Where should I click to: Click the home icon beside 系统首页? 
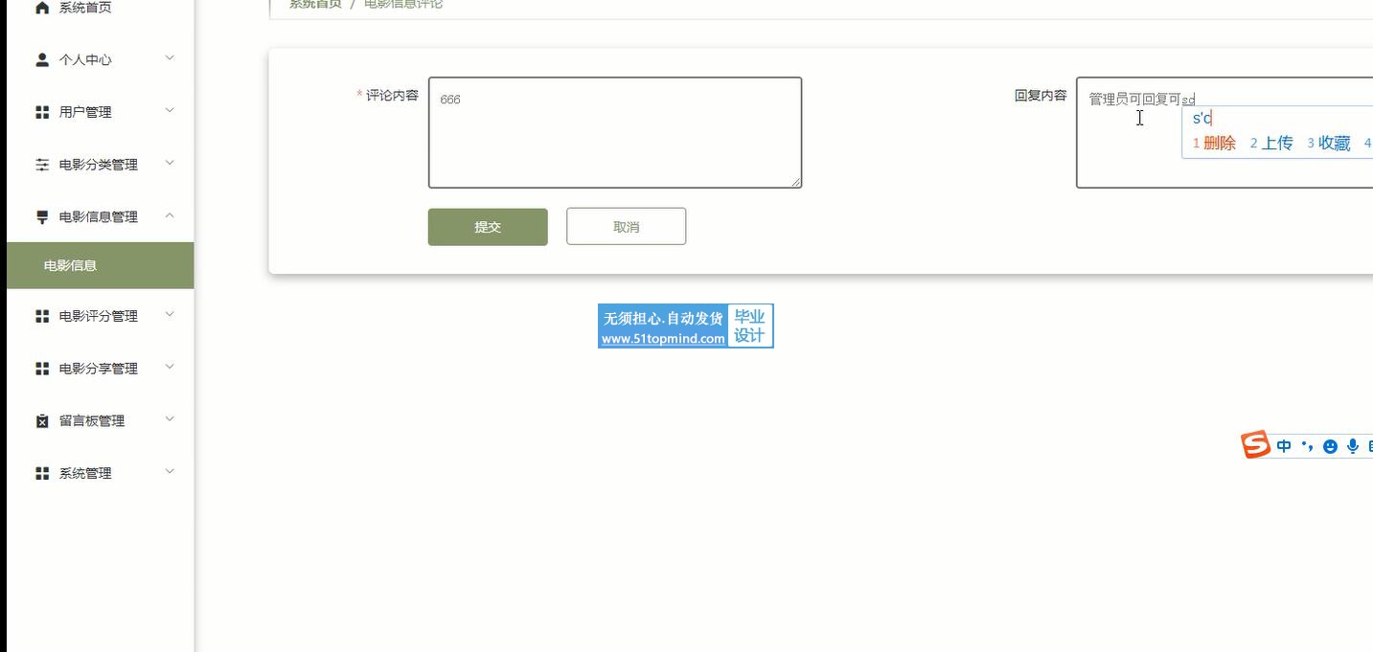point(42,8)
